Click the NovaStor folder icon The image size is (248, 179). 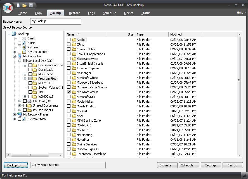tap(74, 140)
